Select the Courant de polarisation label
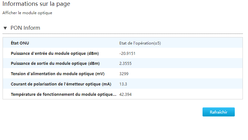The image size is (248, 140). (61, 84)
